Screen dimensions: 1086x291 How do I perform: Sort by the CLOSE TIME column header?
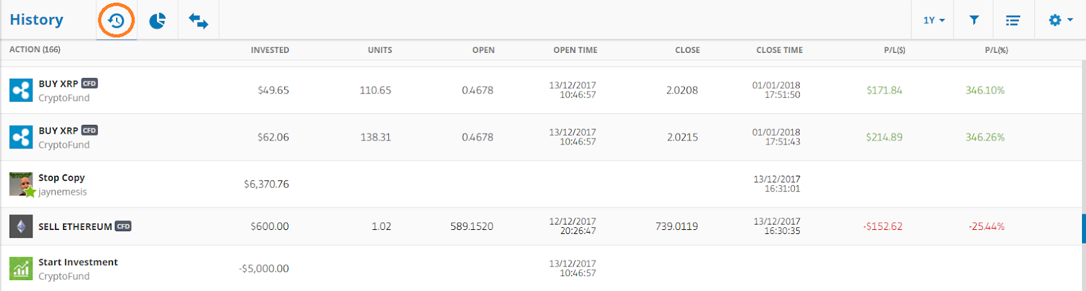point(779,50)
